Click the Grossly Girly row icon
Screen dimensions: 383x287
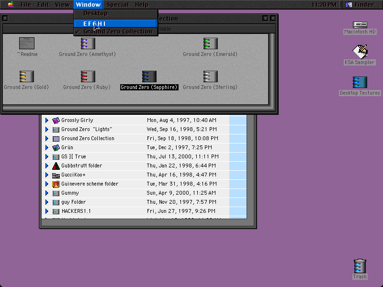[x=56, y=121]
